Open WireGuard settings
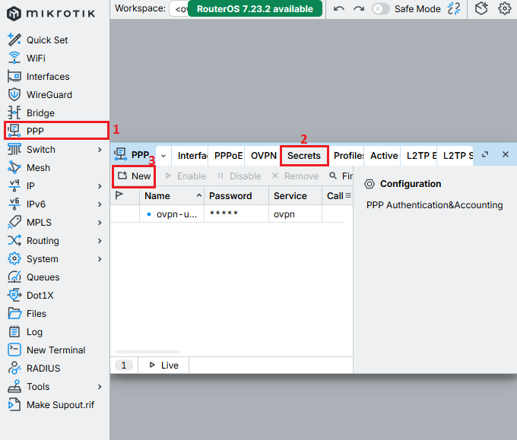 point(49,95)
